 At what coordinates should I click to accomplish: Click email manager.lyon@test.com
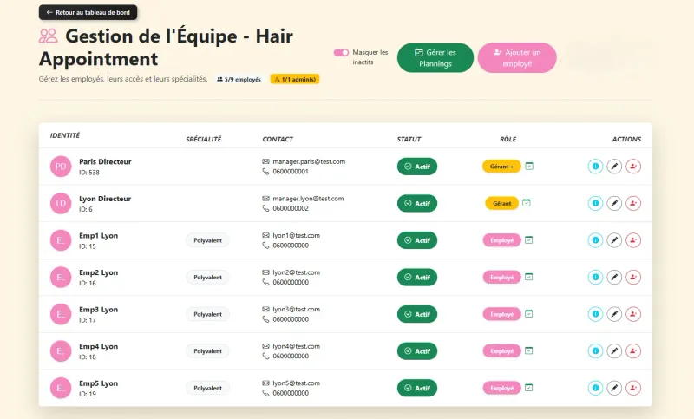308,199
